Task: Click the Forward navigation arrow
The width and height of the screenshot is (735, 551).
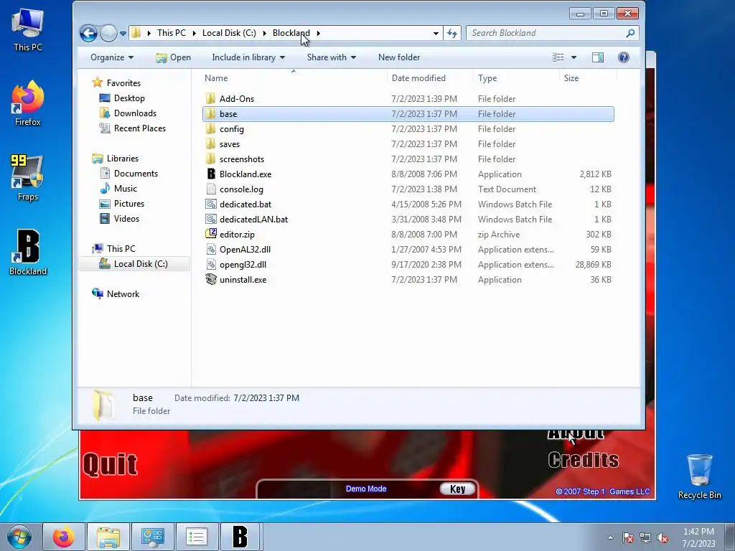Action: coord(108,33)
